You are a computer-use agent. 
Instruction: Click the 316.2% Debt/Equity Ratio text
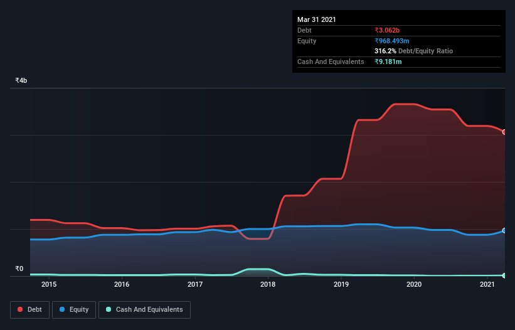tap(414, 51)
